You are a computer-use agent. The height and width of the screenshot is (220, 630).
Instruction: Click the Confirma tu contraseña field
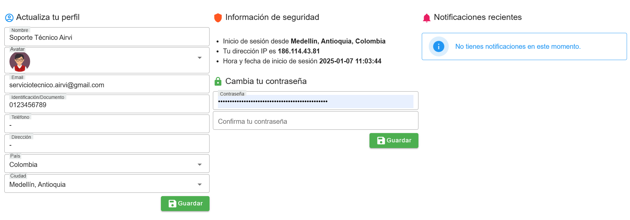tap(315, 121)
